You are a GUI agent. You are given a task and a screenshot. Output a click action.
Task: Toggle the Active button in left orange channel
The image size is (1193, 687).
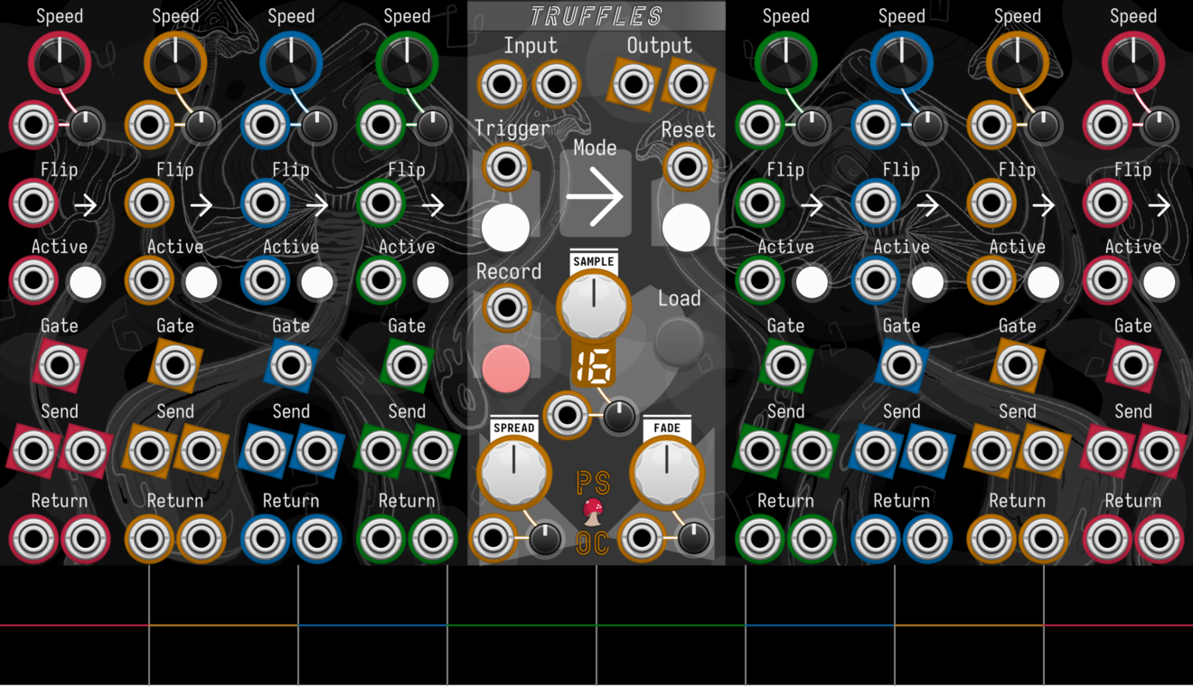[x=202, y=282]
